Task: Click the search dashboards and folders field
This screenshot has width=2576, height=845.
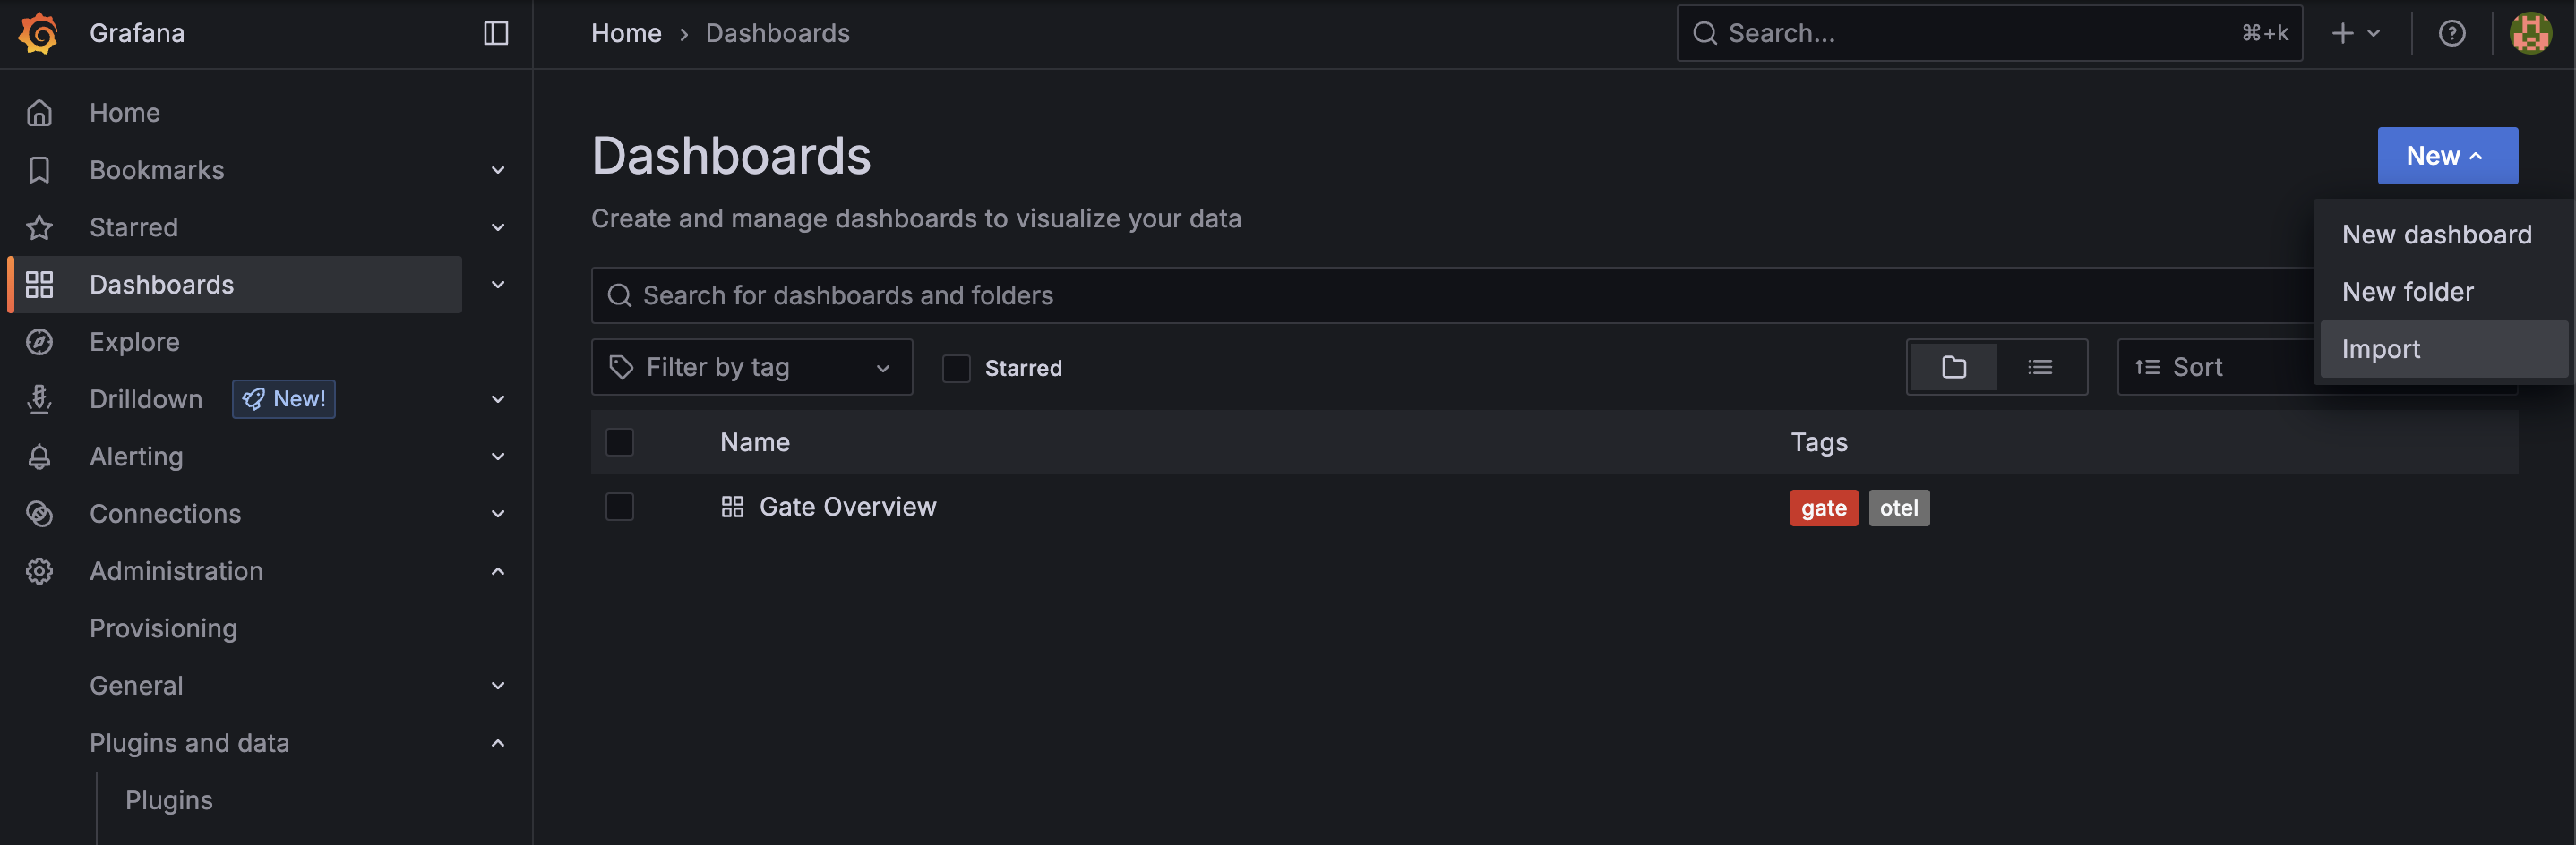Action: [x=1200, y=295]
